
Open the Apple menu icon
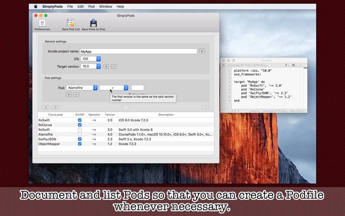(x=36, y=6)
